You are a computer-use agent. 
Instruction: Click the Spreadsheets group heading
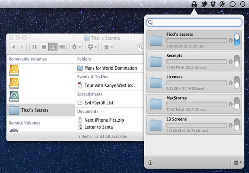[x=90, y=94]
